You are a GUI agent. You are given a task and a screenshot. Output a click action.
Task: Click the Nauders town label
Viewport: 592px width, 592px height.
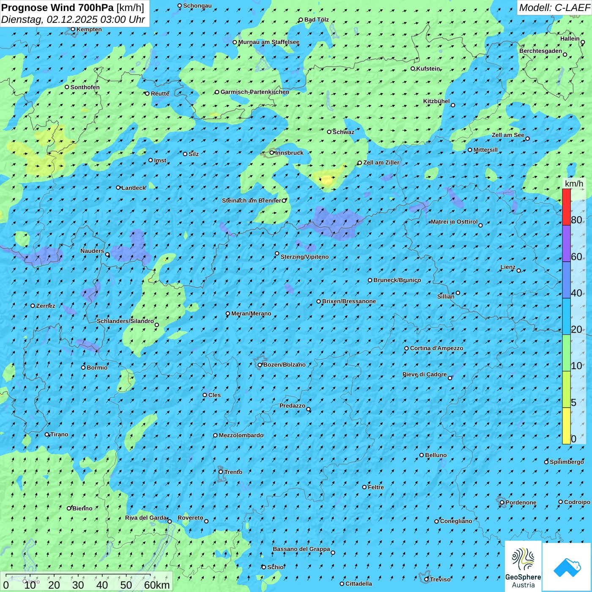coord(92,251)
